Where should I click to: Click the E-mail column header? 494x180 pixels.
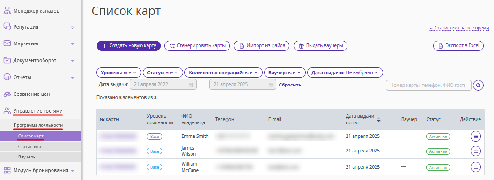click(x=275, y=120)
